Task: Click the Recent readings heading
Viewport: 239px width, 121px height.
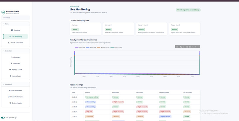Action: click(x=76, y=85)
